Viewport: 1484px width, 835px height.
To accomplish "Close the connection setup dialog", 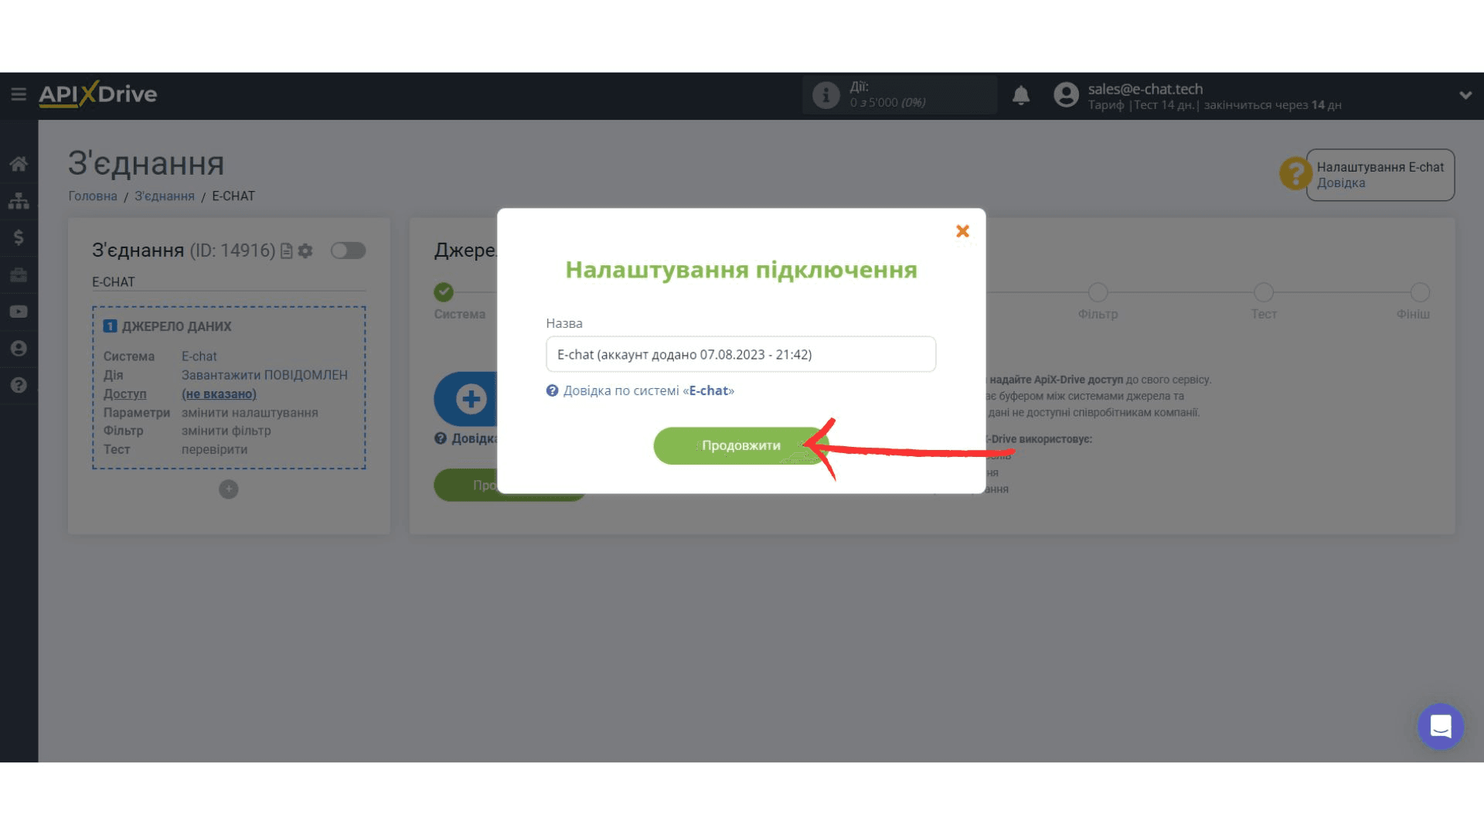I will pyautogui.click(x=962, y=231).
